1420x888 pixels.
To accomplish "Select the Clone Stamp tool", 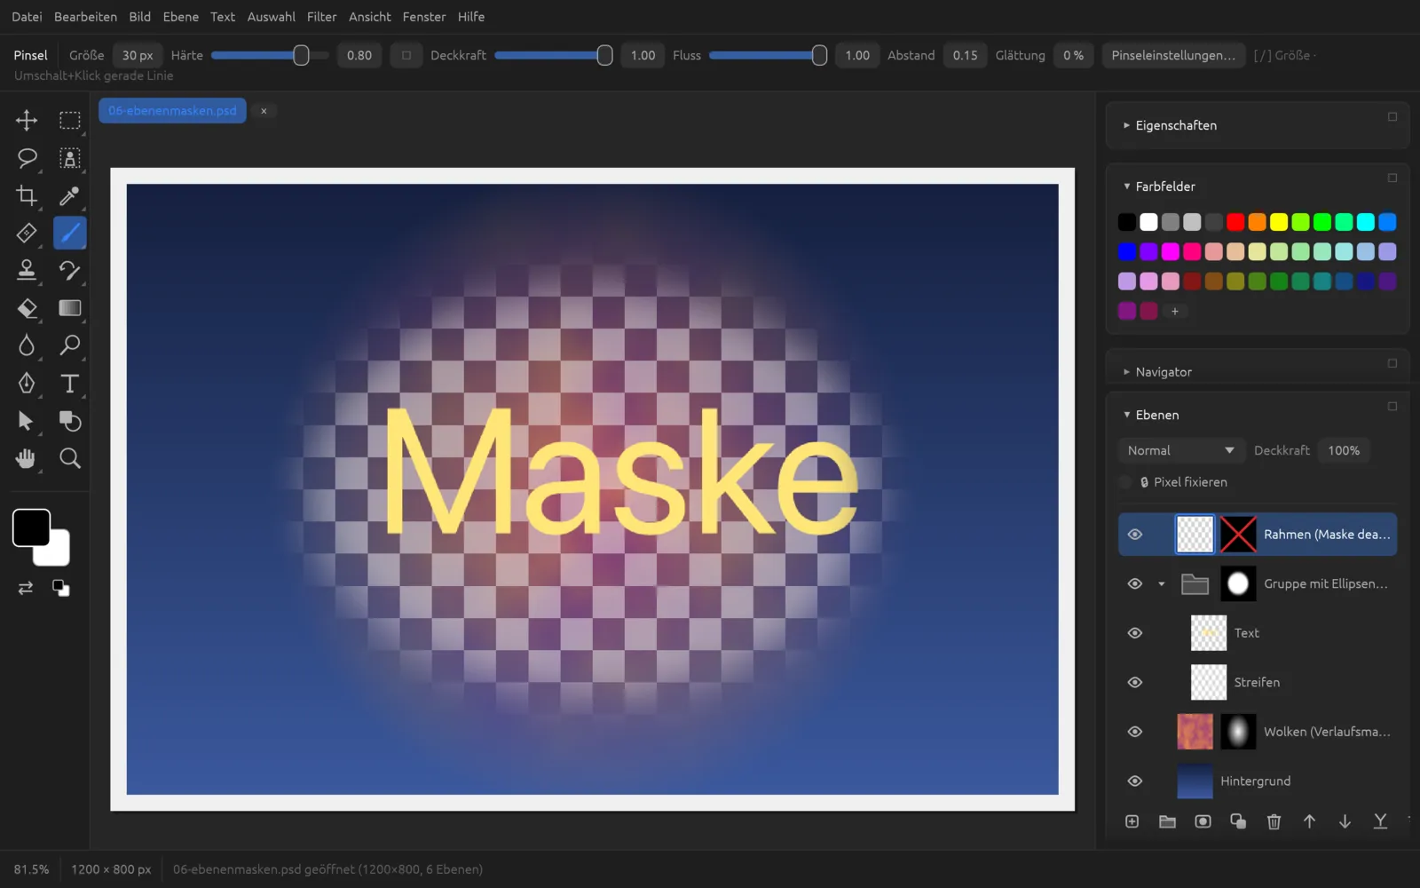I will pos(27,270).
